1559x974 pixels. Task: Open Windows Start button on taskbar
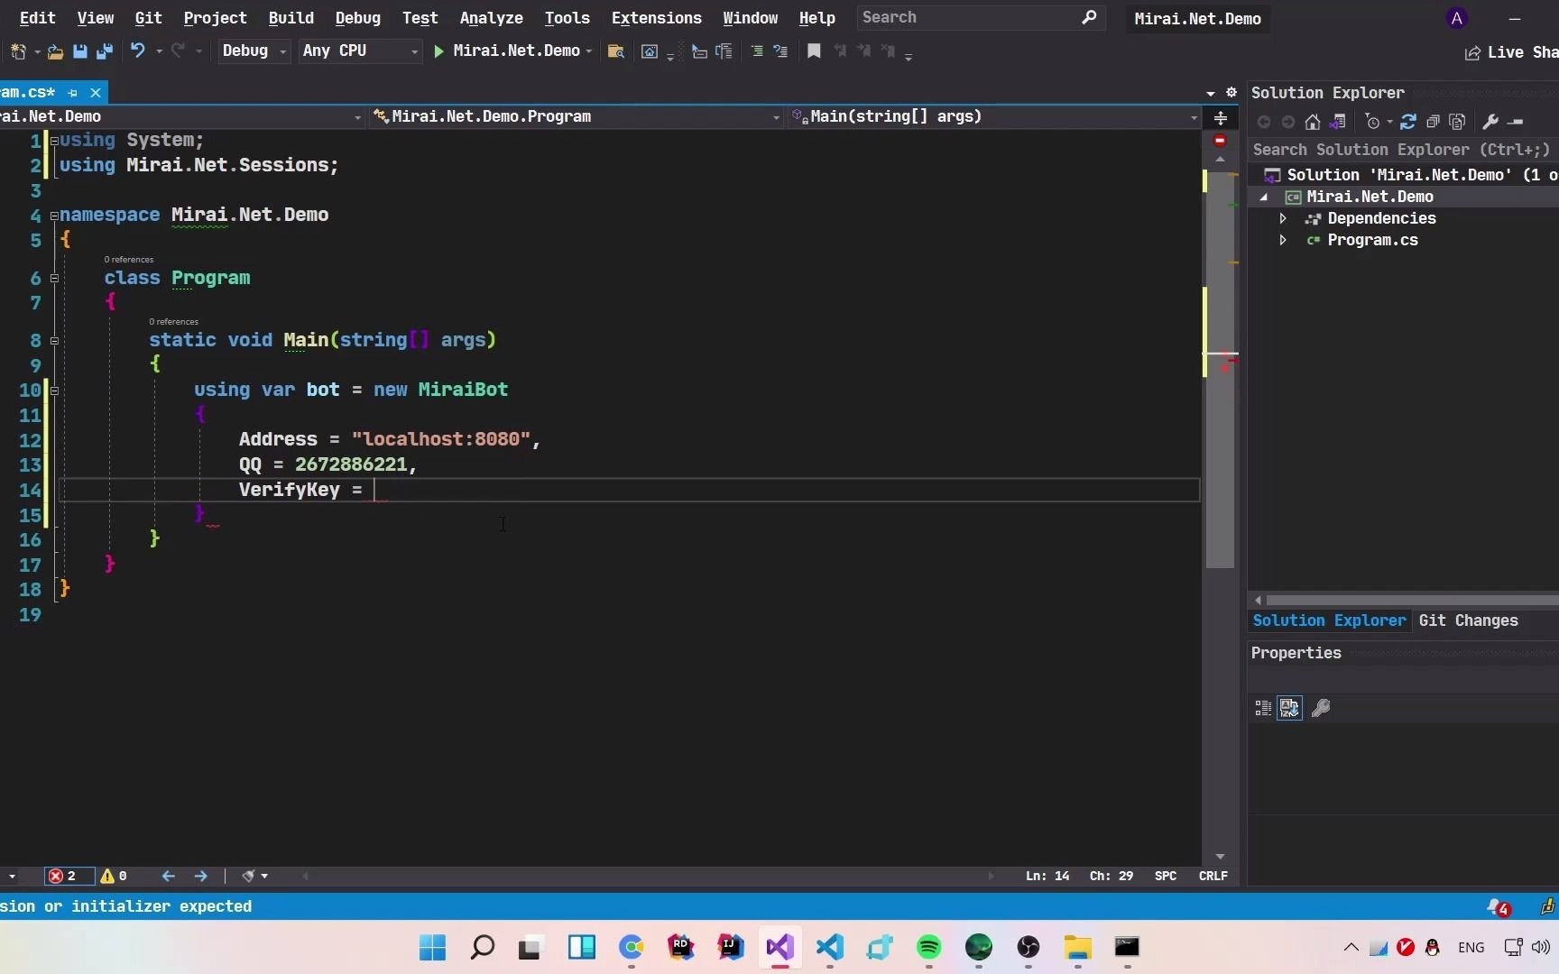coord(433,947)
